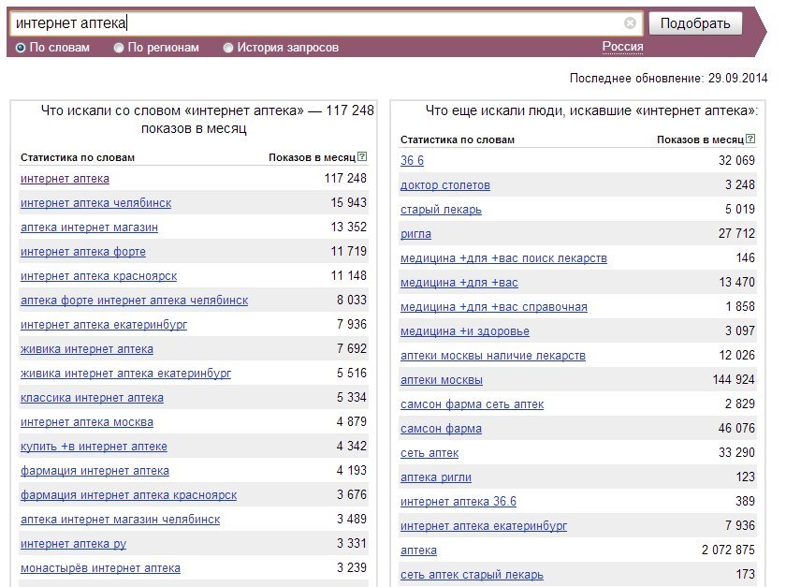Open 'аптека интернет магазин' keyword link
Image resolution: width=786 pixels, height=587 pixels.
click(89, 227)
